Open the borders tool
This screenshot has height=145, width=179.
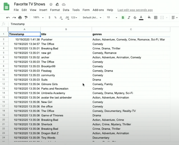pos(156,18)
